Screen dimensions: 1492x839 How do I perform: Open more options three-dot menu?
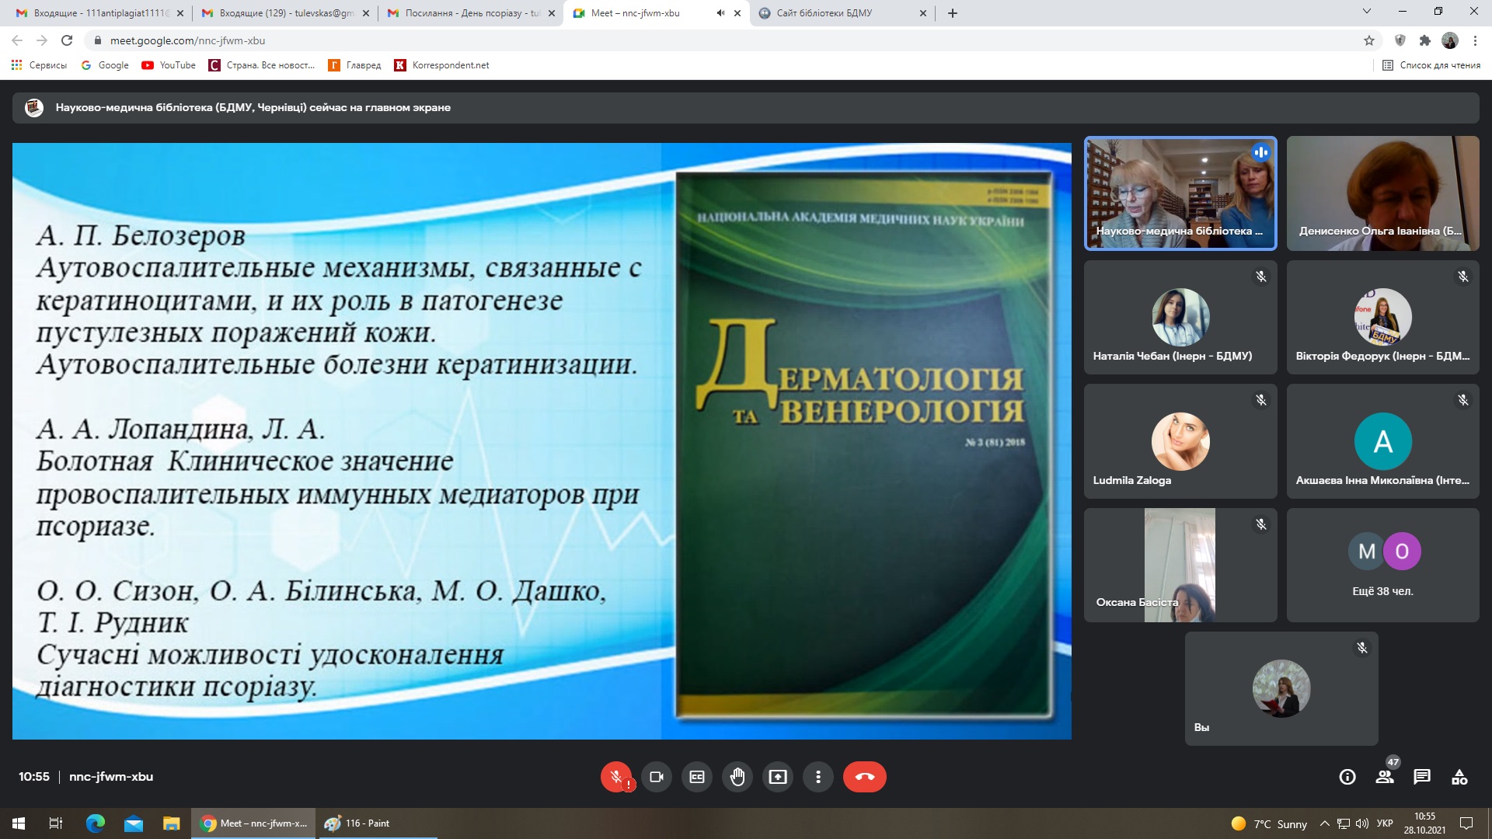click(818, 777)
